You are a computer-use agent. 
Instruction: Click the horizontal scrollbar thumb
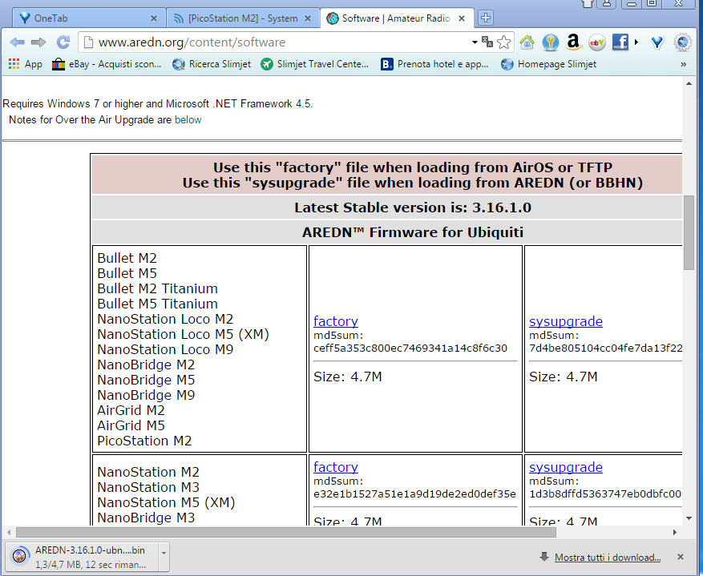point(286,533)
